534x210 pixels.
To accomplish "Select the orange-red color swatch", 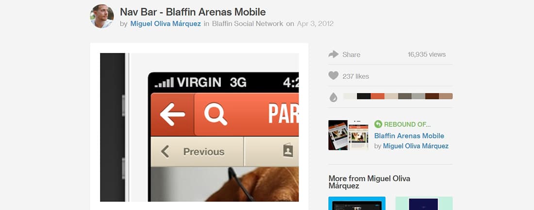I will (x=377, y=96).
